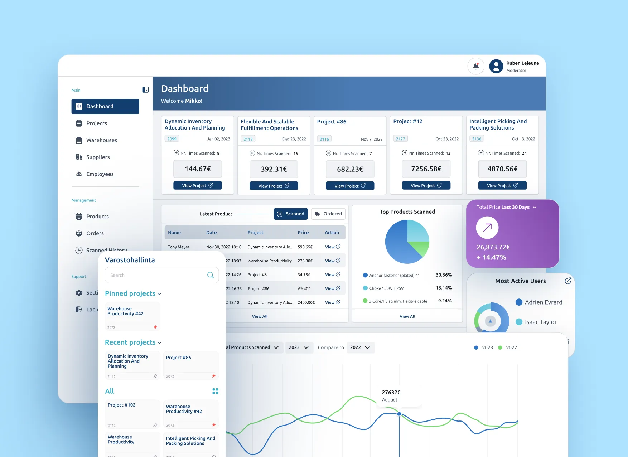View the 2400.00€ Dynamic Inventory row
This screenshot has width=628, height=457.
333,302
